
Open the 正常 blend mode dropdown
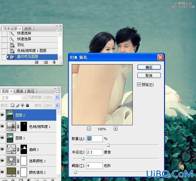pyautogui.click(x=13, y=98)
